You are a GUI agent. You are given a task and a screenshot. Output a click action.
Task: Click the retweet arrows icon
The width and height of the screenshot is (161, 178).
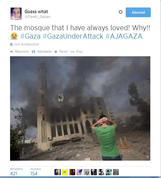(34, 52)
